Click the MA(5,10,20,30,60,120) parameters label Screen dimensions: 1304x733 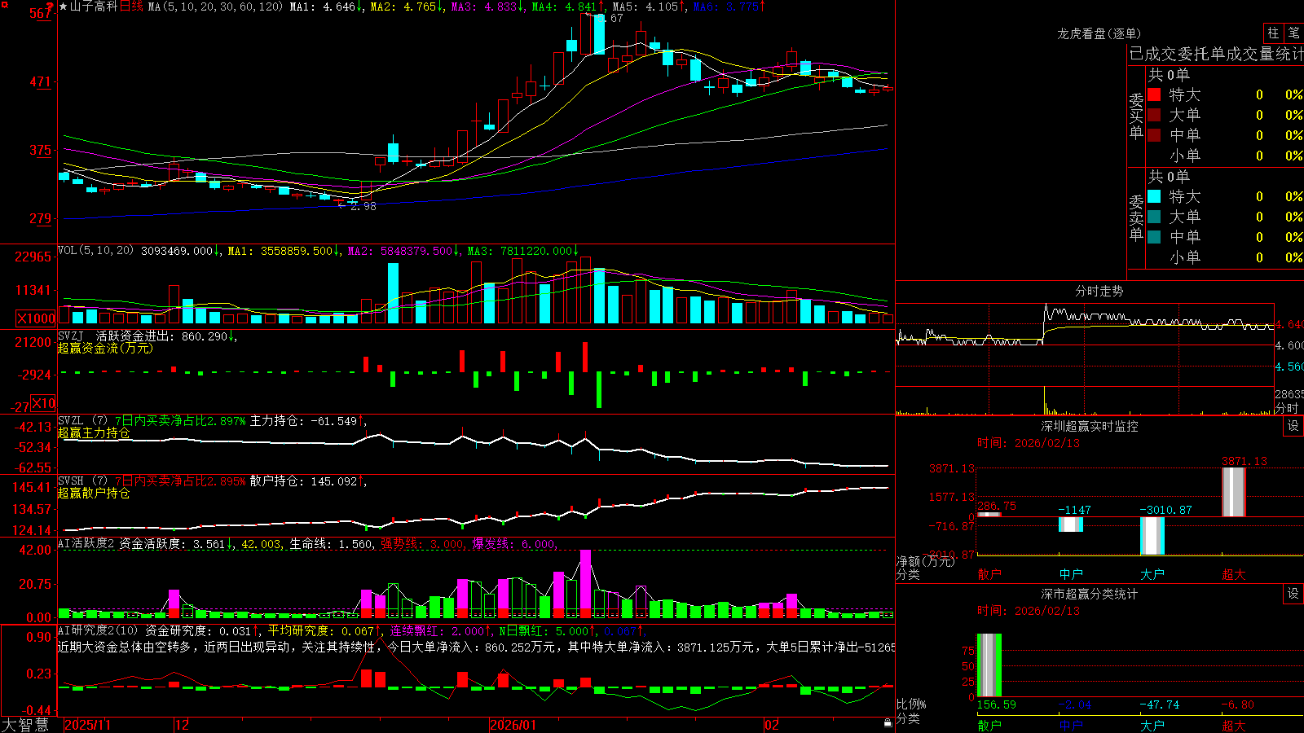216,7
